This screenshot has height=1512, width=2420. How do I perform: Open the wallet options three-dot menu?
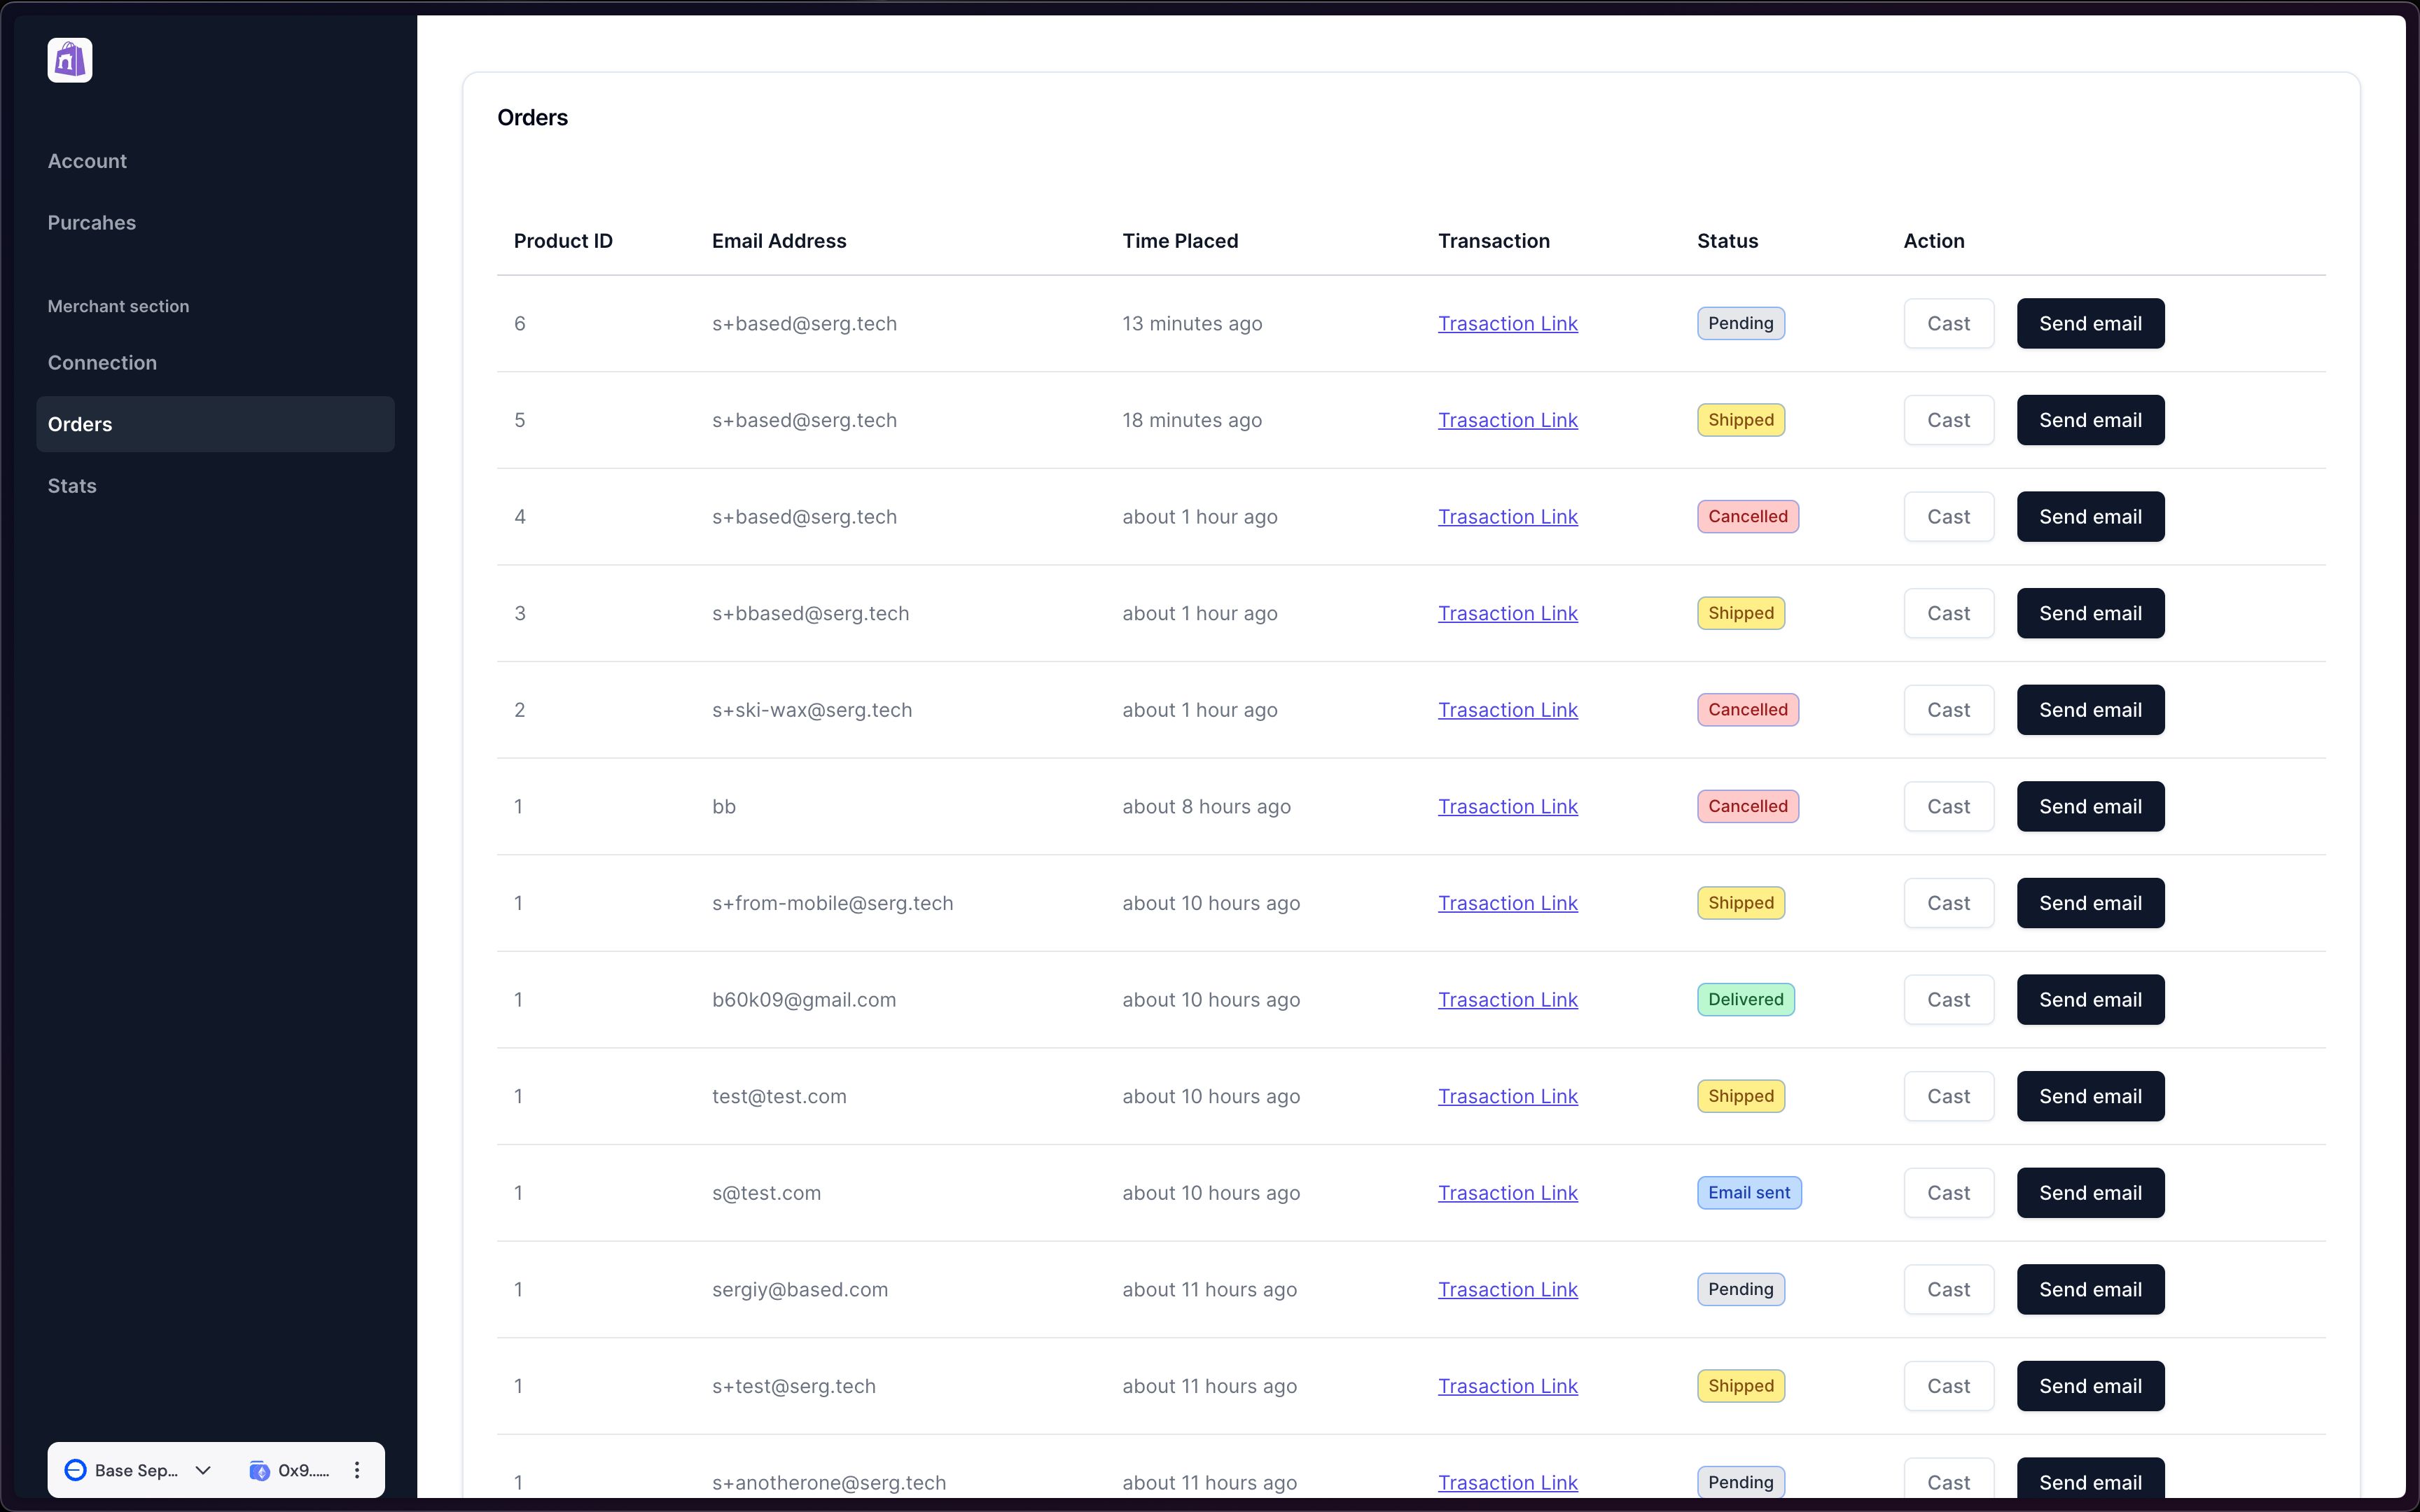point(357,1470)
